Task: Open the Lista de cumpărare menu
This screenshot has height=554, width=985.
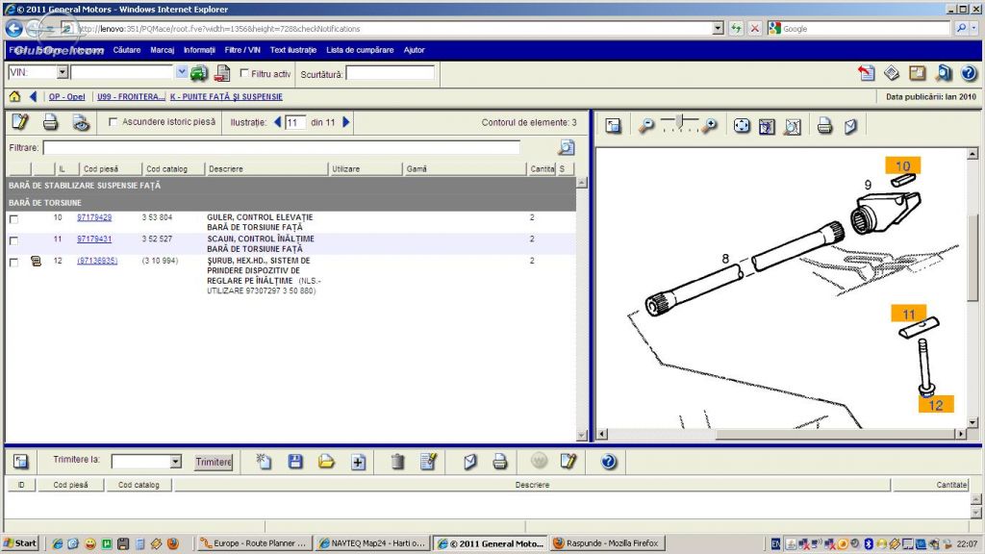Action: pos(360,50)
